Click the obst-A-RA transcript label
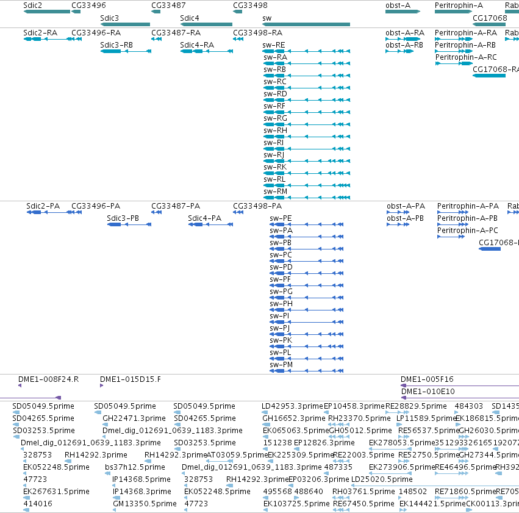This screenshot has width=519, height=513. pos(405,33)
